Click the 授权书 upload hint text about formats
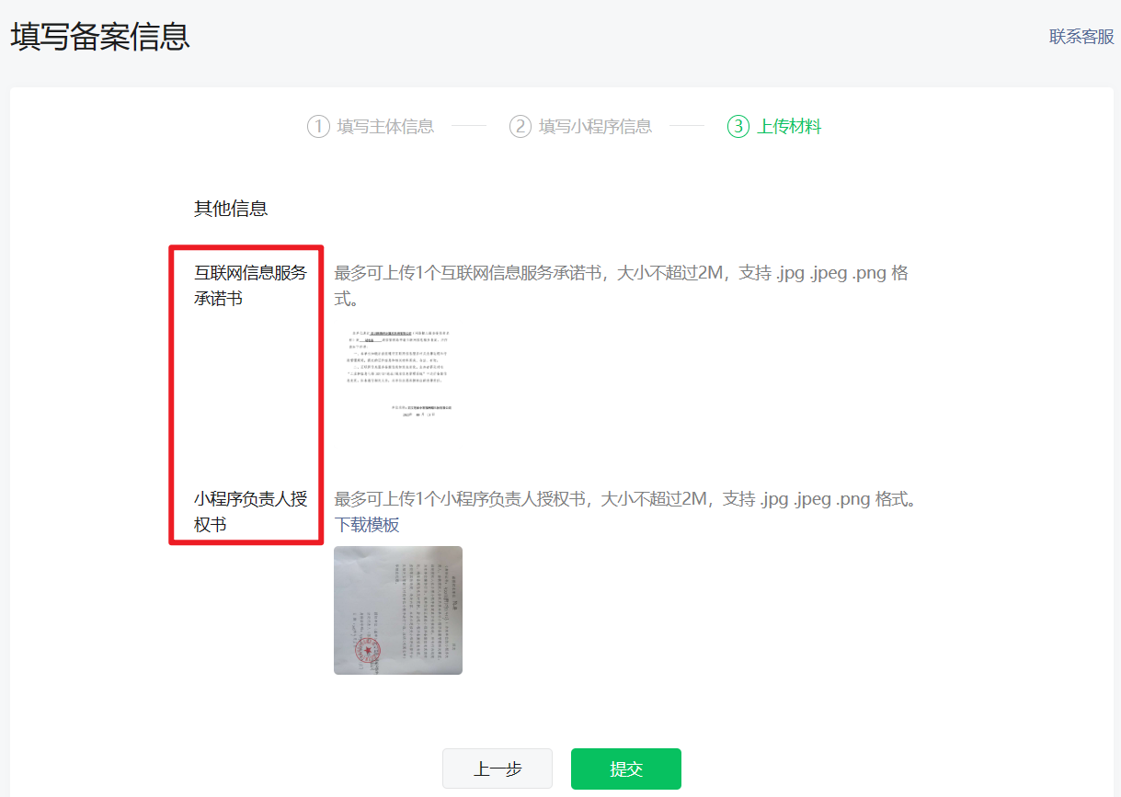 point(626,499)
